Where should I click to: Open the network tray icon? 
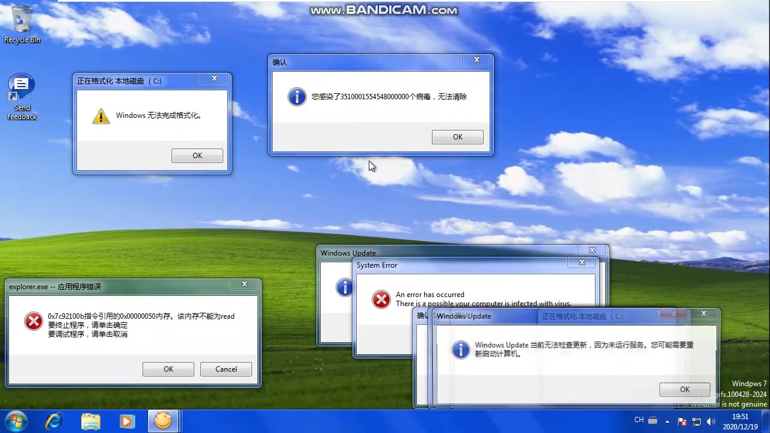697,422
